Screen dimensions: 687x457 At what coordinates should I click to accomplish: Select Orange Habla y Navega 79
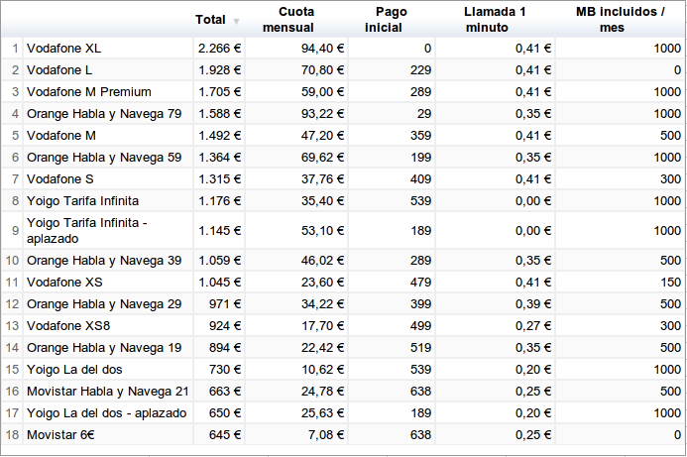tap(104, 114)
